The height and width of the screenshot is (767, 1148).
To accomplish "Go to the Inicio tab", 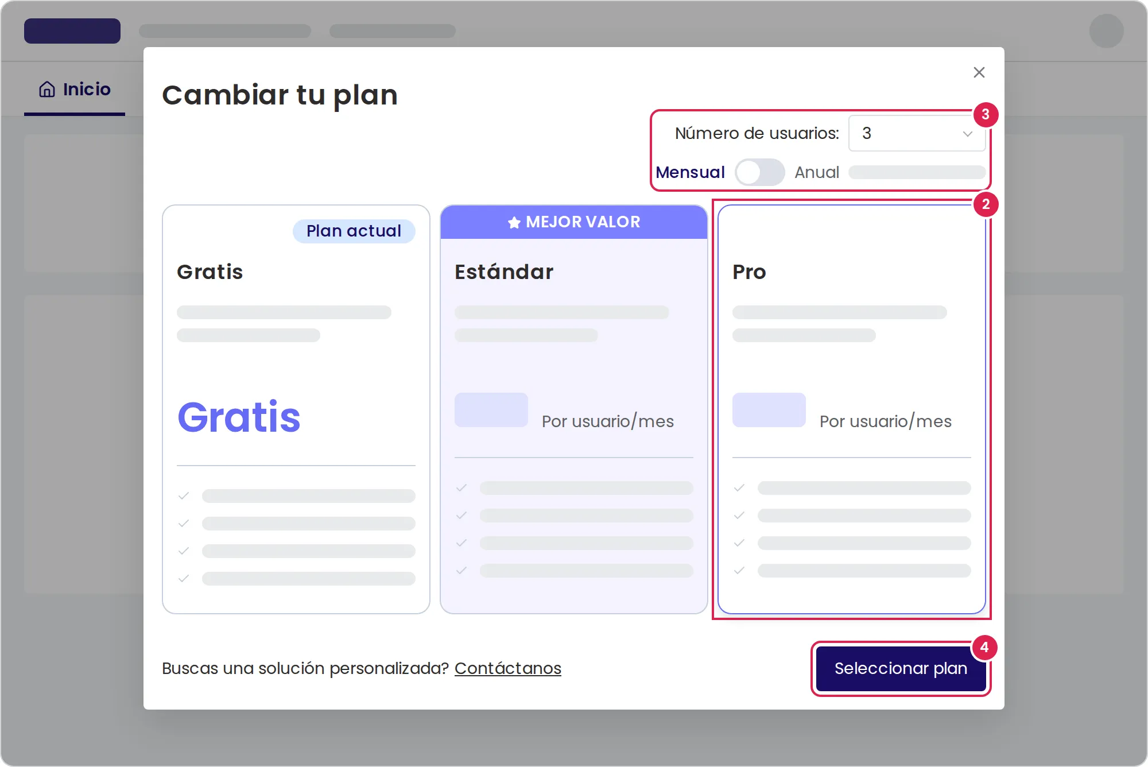I will point(75,90).
